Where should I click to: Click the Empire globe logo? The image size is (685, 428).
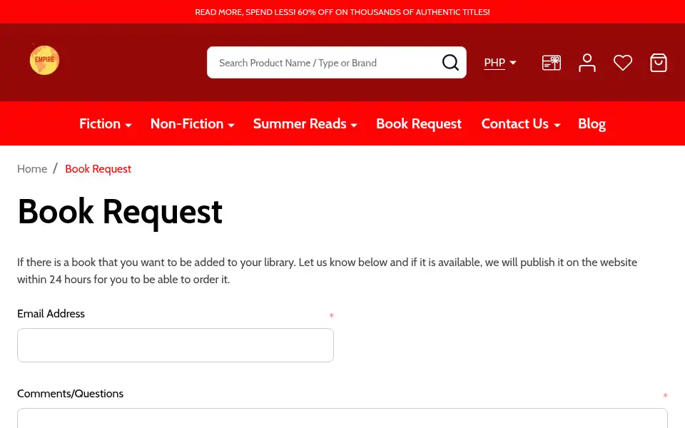tap(44, 60)
